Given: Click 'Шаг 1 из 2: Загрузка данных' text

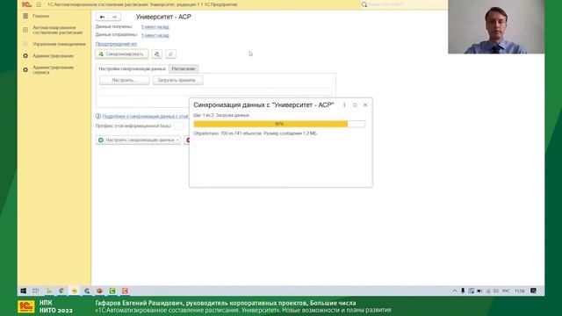Looking at the screenshot, I should 221,115.
